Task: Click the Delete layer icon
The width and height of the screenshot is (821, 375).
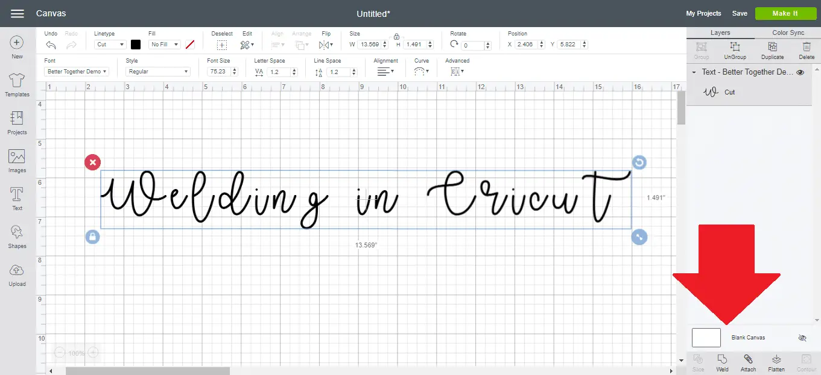Action: [807, 47]
